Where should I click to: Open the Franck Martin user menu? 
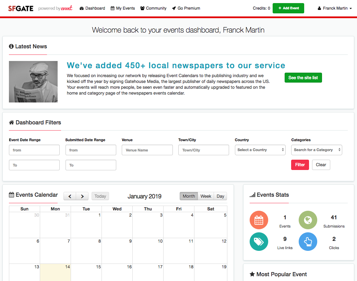[335, 8]
